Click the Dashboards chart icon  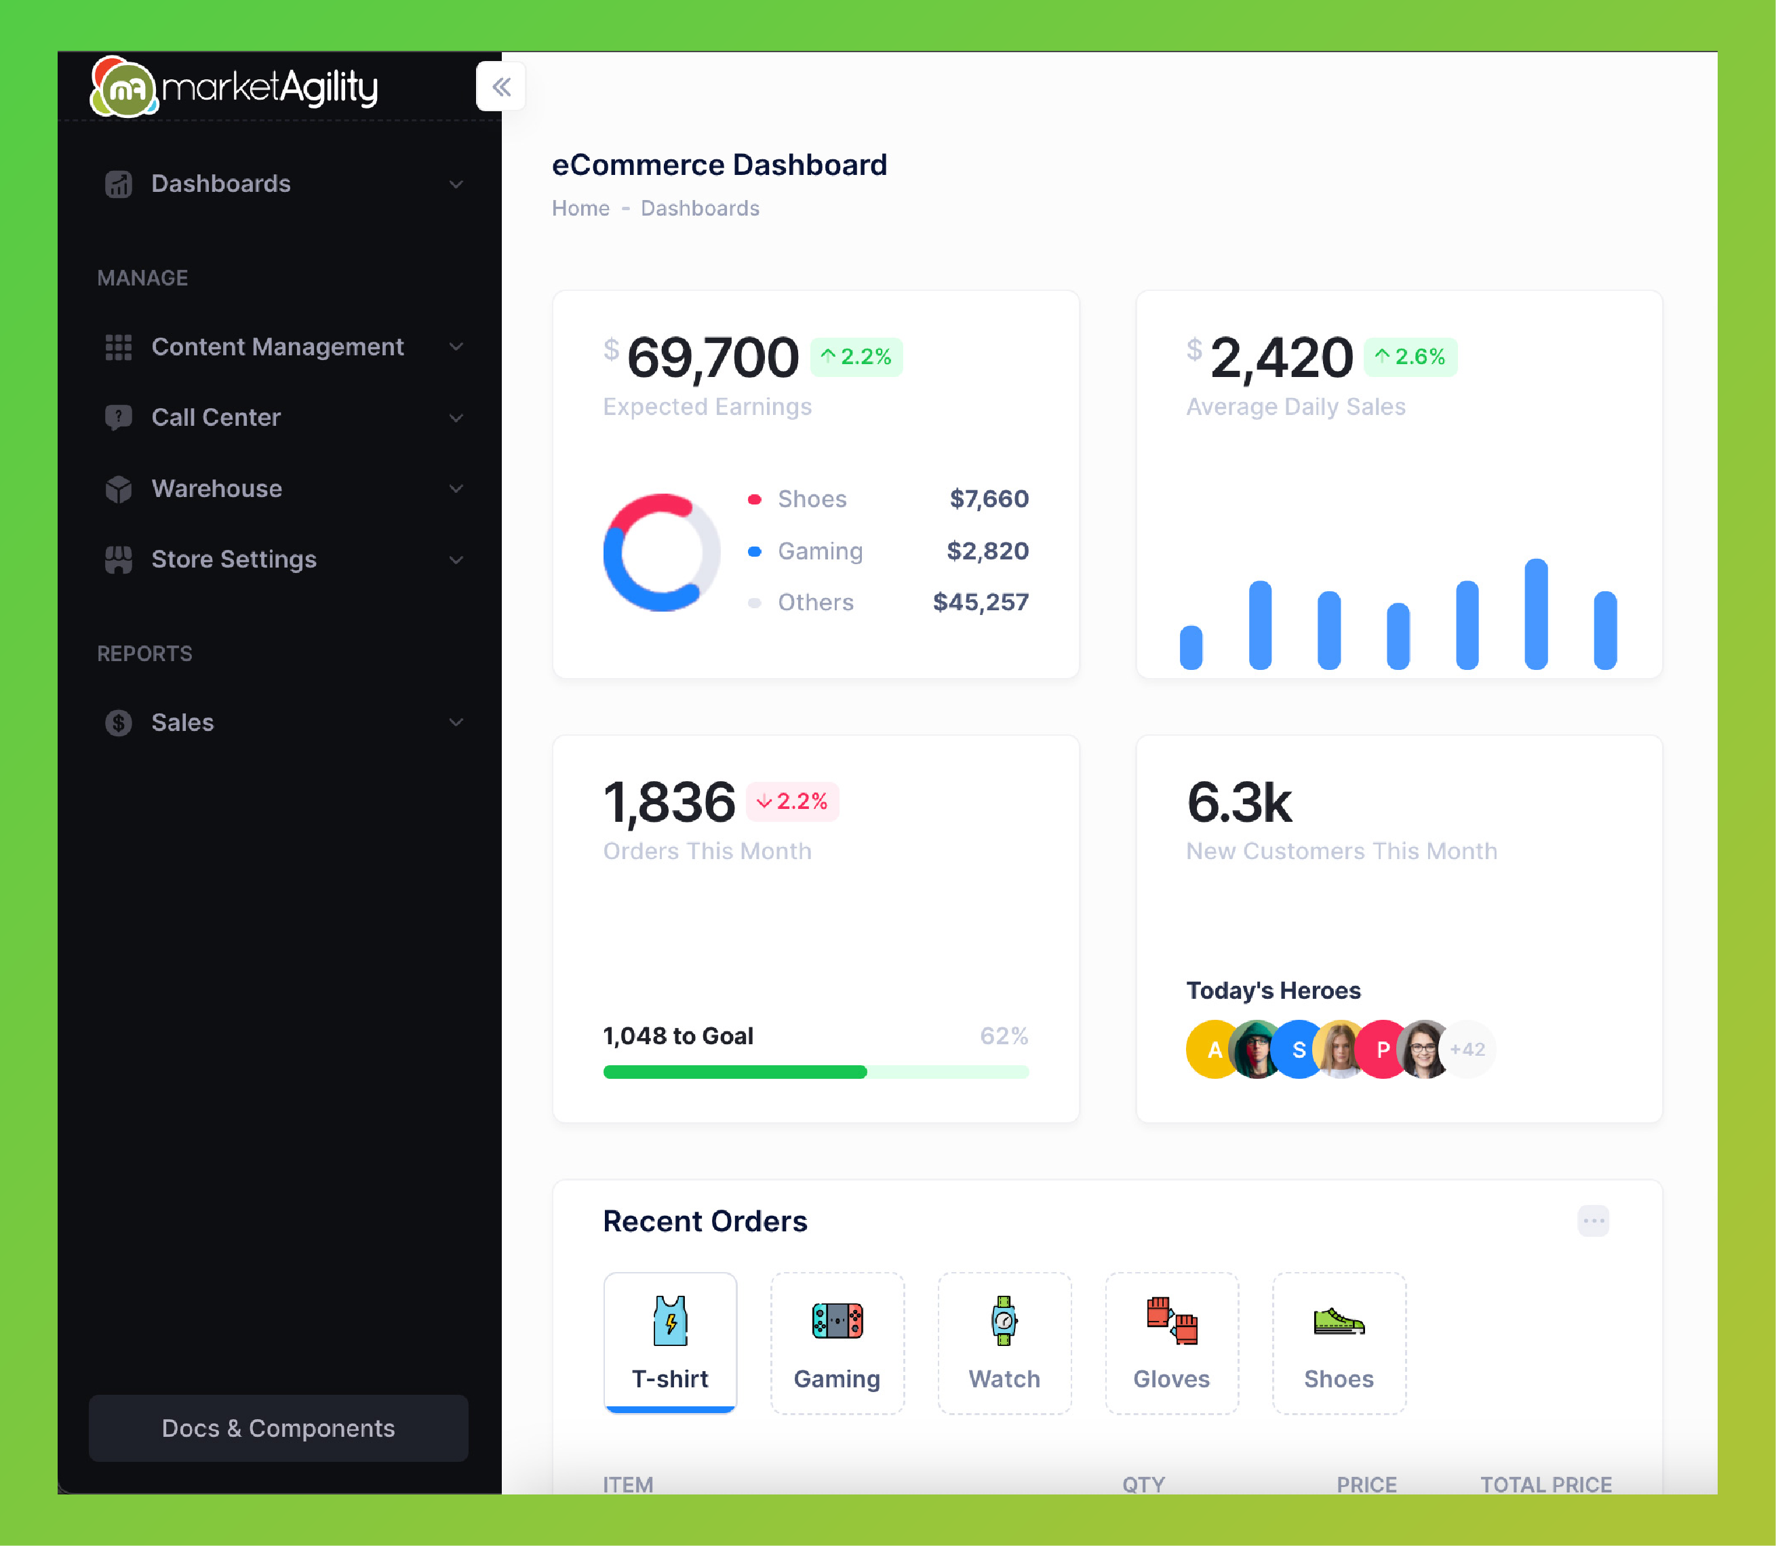point(118,184)
